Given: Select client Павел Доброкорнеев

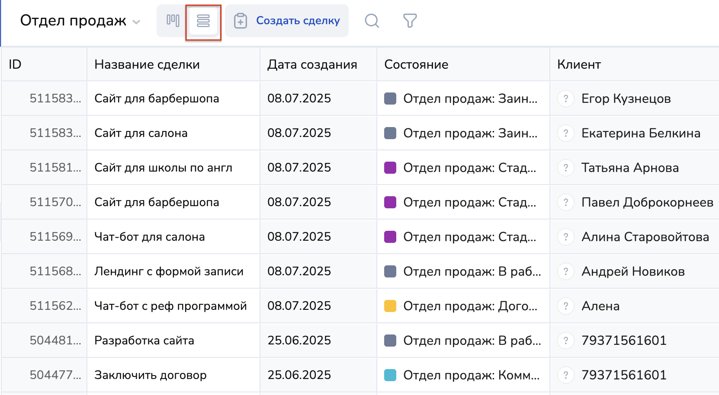Looking at the screenshot, I should point(647,202).
